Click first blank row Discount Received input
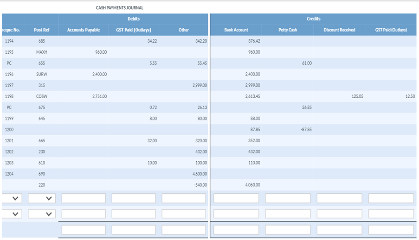Image resolution: width=419 pixels, height=240 pixels. click(339, 198)
